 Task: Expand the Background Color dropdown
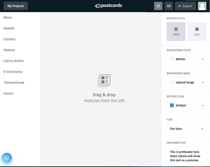click(186, 59)
